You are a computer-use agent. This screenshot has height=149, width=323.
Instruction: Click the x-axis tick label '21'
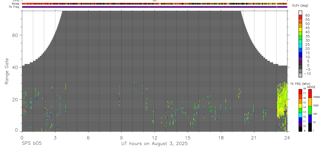coord(254,137)
